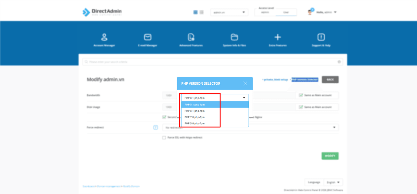Expand the admin.vn domain dropdown

coord(229,12)
